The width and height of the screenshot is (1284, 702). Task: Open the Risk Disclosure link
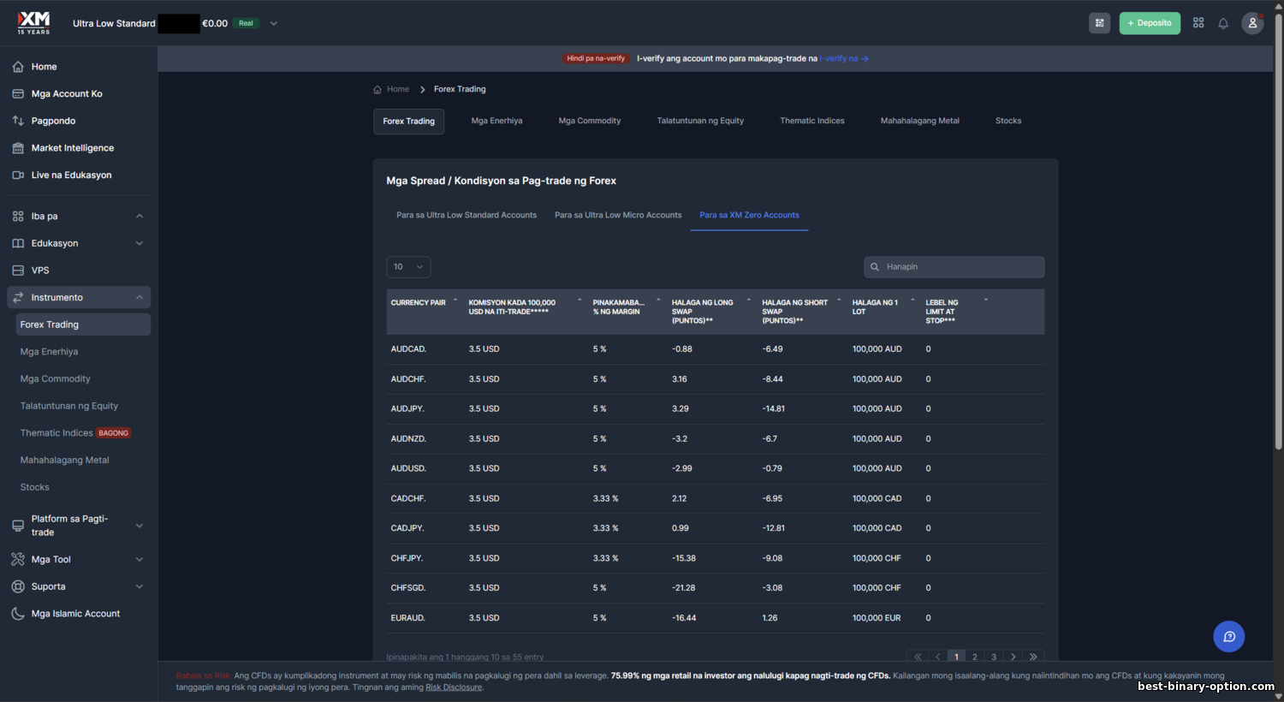(454, 687)
